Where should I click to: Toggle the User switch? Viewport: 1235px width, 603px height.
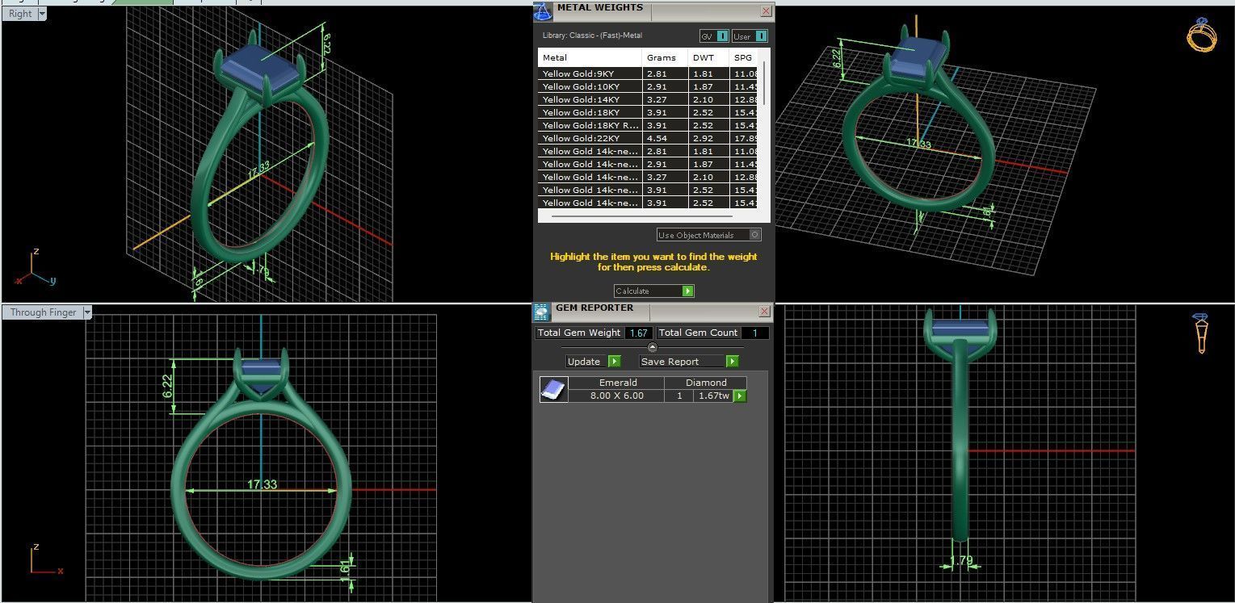pyautogui.click(x=750, y=36)
